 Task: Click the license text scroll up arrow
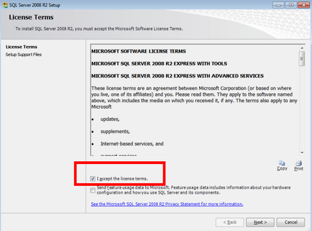302,48
